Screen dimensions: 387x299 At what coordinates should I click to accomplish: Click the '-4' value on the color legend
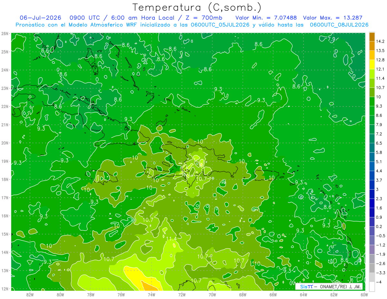379,282
